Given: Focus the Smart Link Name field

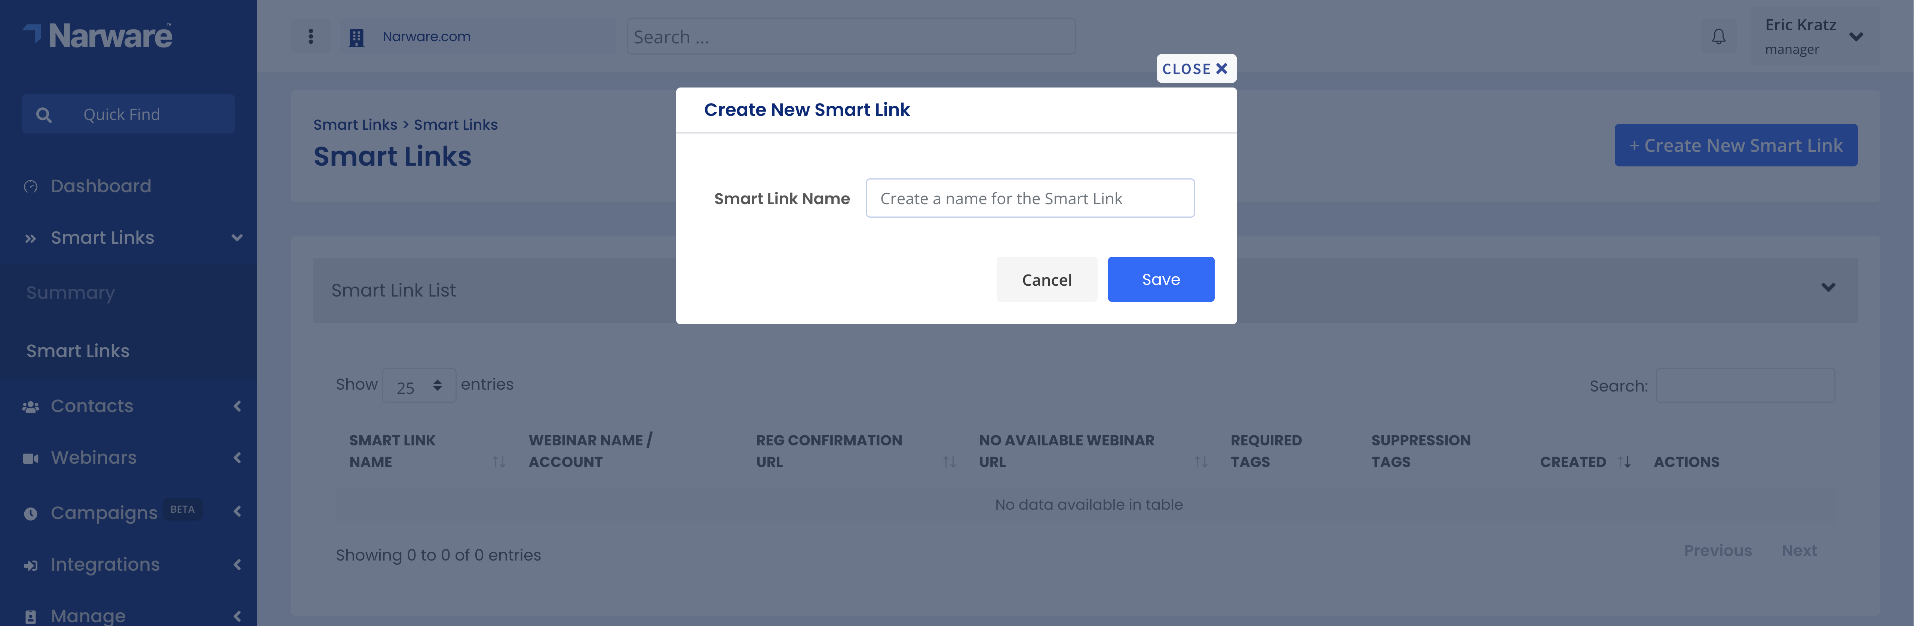Looking at the screenshot, I should pyautogui.click(x=1030, y=198).
